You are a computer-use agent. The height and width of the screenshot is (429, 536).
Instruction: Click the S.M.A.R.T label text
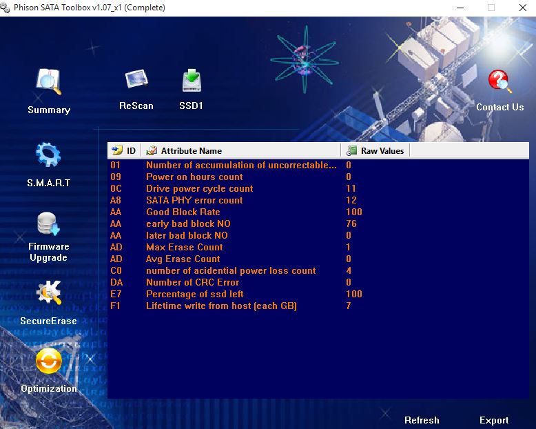pyautogui.click(x=48, y=183)
